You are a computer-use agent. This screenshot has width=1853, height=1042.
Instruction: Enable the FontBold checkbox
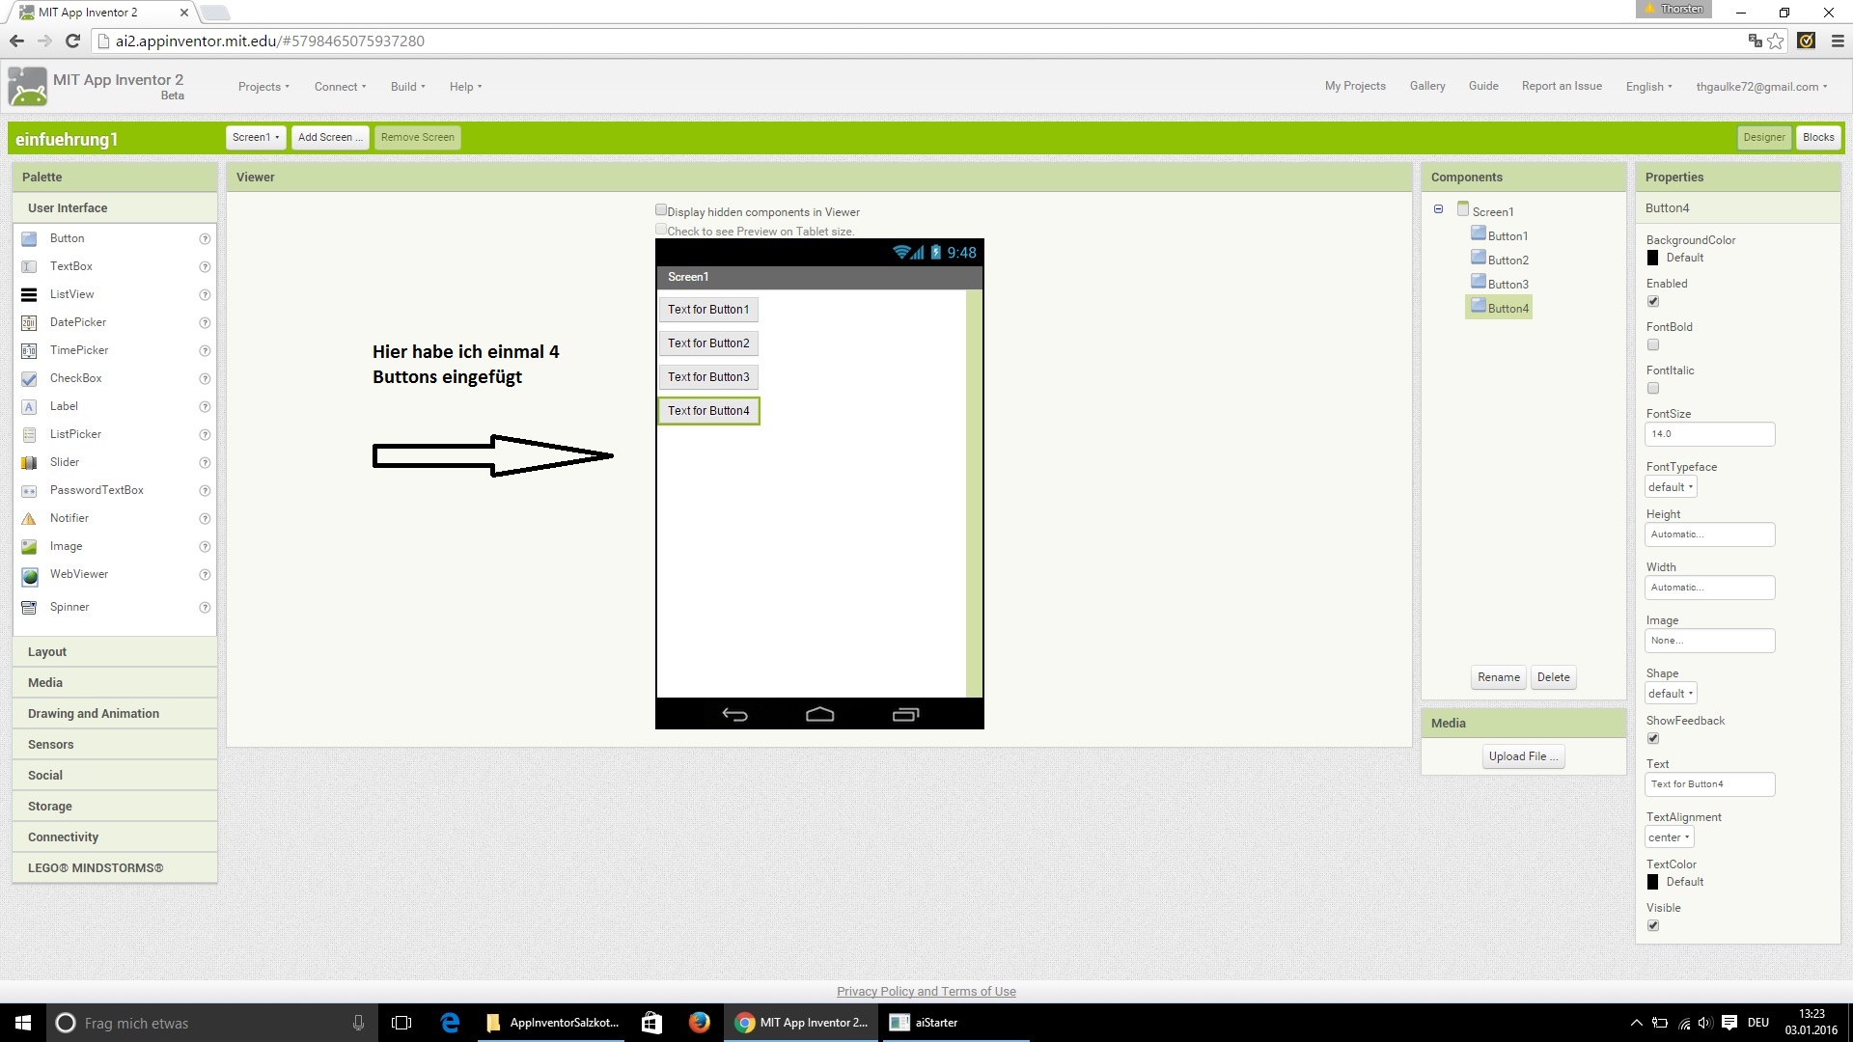(1653, 344)
